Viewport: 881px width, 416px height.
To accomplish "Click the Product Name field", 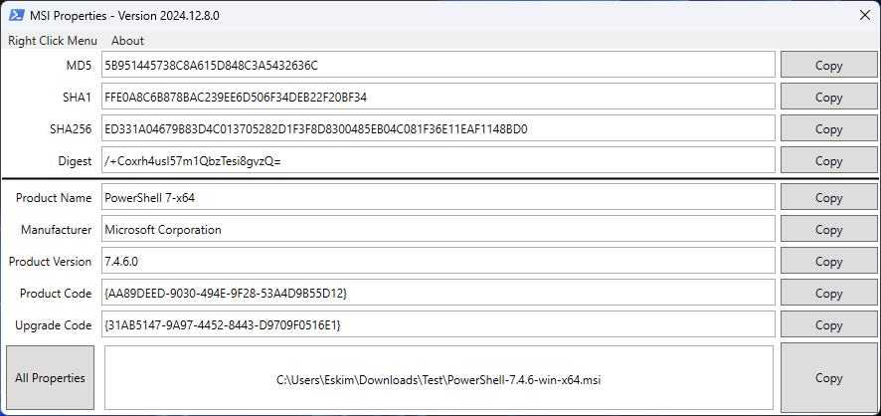I will [x=439, y=198].
